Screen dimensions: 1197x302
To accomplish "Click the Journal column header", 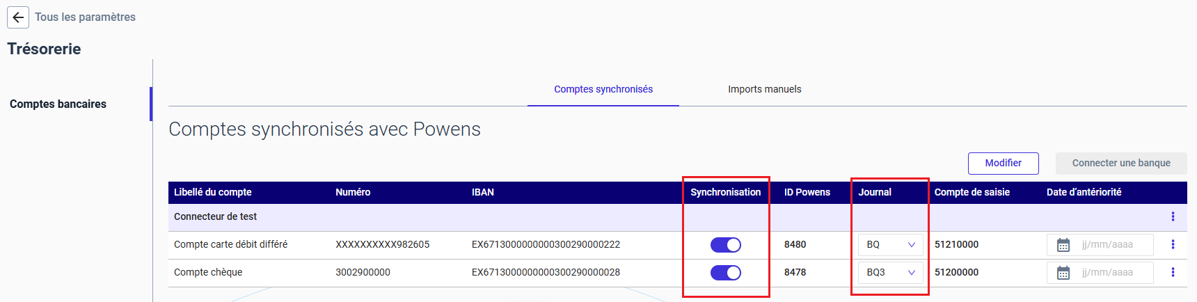I will tap(875, 193).
